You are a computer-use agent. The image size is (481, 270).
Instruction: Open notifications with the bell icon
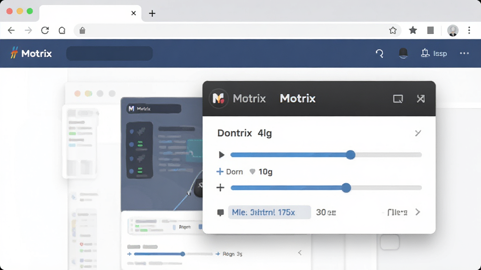click(403, 53)
